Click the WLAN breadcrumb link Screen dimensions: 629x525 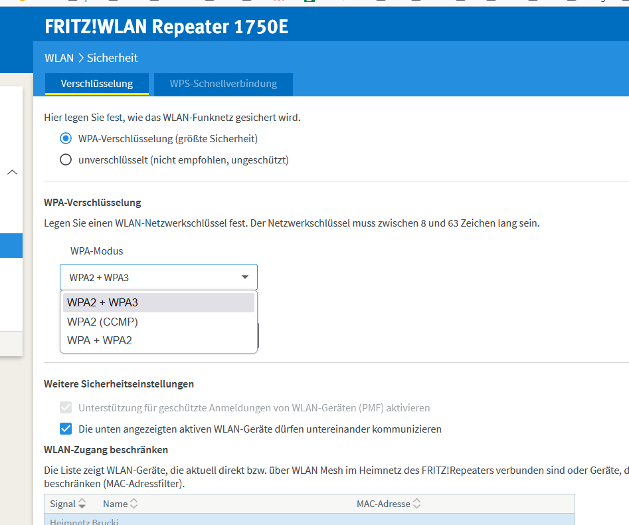click(59, 58)
